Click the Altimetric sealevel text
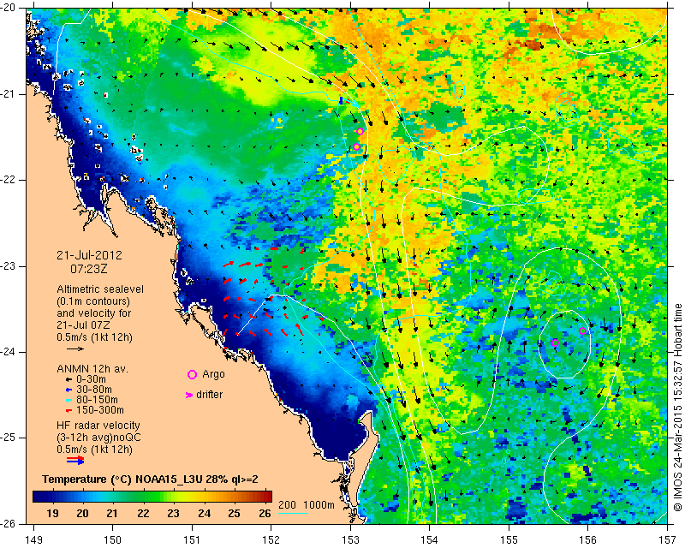 click(100, 289)
